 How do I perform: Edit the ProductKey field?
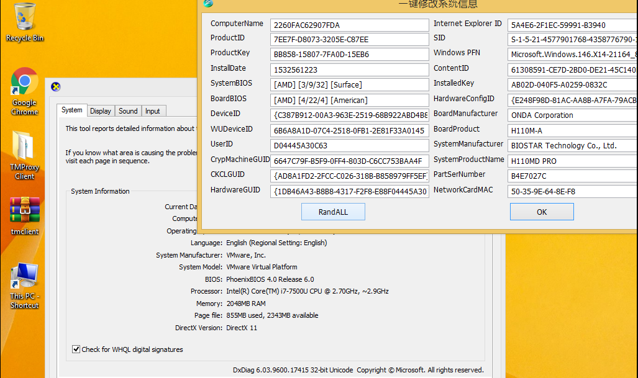click(x=349, y=55)
